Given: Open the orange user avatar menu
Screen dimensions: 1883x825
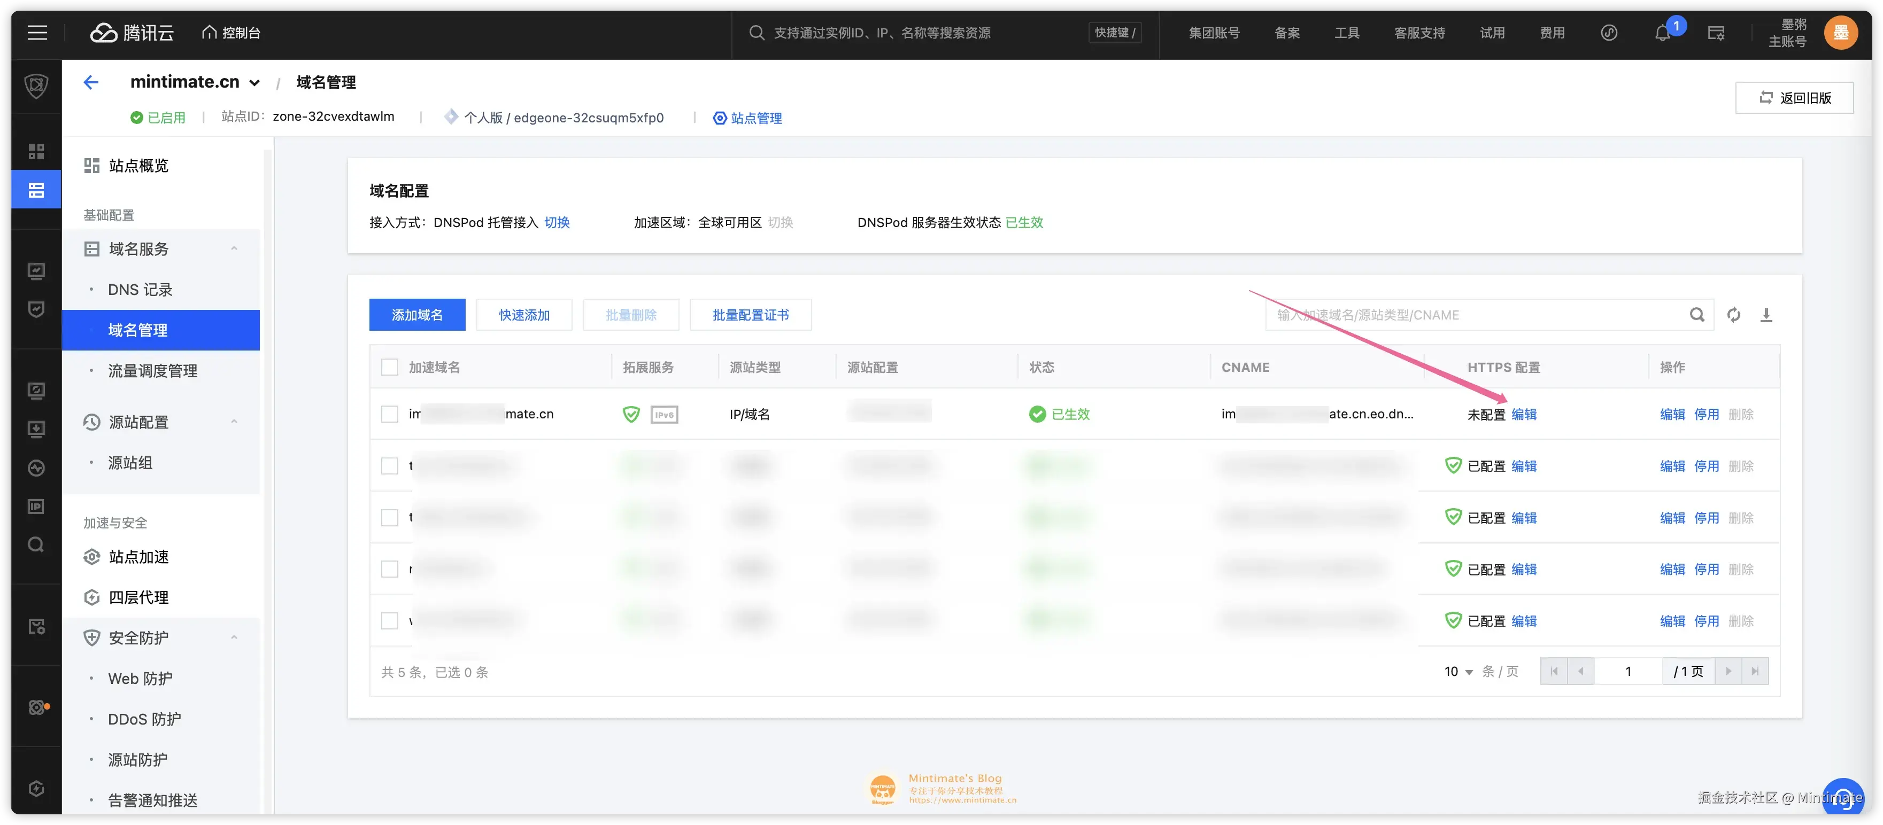Looking at the screenshot, I should tap(1841, 33).
